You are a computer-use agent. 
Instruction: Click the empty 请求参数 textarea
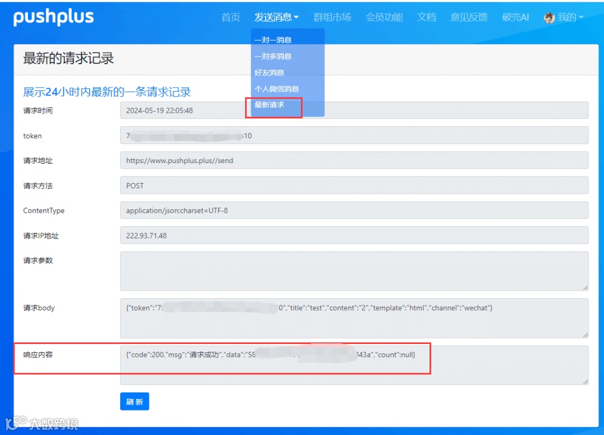(354, 271)
